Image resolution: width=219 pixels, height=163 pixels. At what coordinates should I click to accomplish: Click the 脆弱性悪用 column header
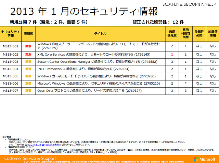[x=213, y=33]
